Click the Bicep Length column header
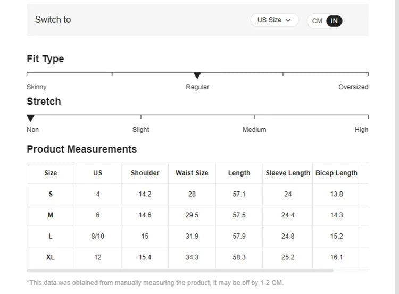The image size is (399, 294). [x=336, y=173]
